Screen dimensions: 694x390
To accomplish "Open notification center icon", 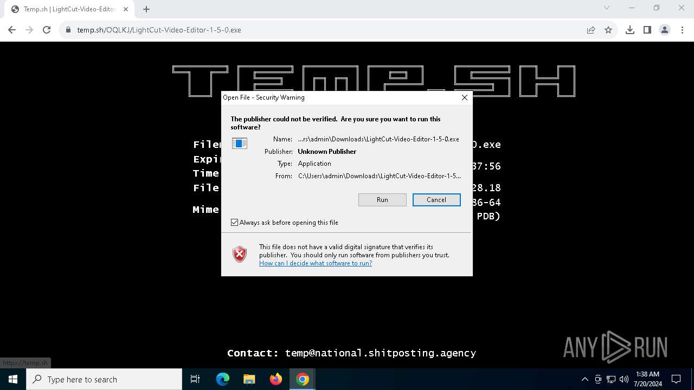I will [x=676, y=379].
